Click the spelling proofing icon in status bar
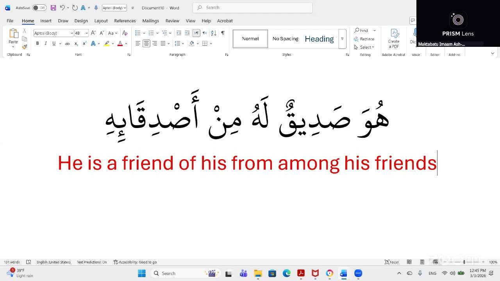500x281 pixels. pyautogui.click(x=29, y=262)
